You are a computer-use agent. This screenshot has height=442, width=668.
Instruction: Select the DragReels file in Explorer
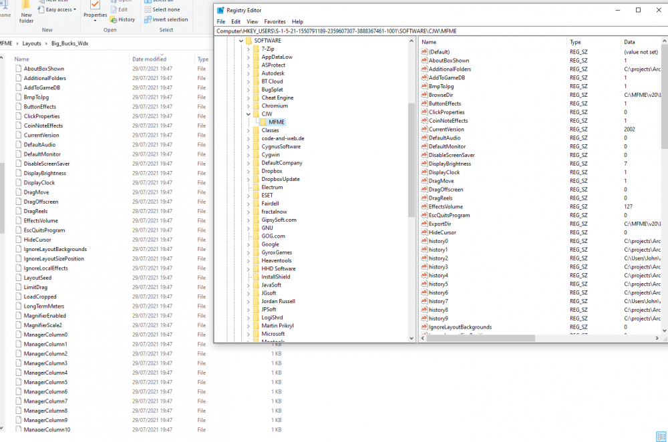click(36, 211)
